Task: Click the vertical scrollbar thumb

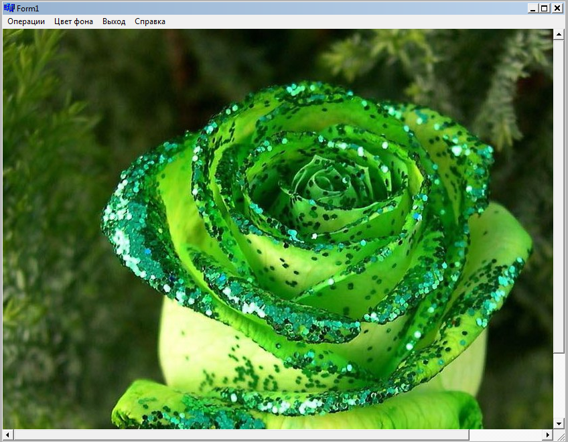Action: 559,196
